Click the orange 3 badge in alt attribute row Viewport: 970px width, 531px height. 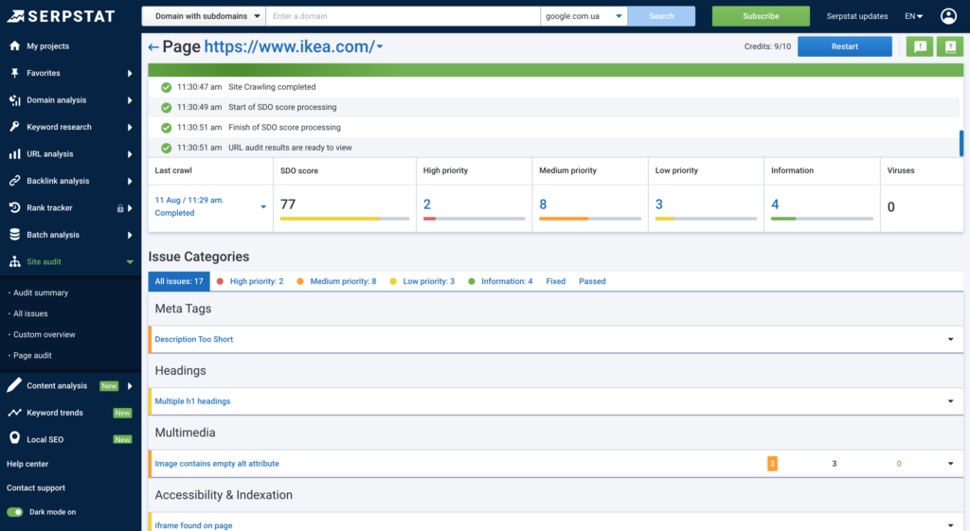pyautogui.click(x=772, y=464)
